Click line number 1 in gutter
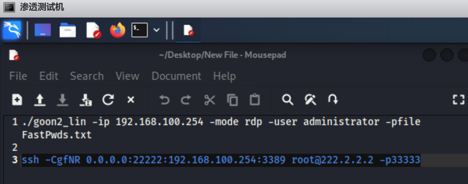 15,122
